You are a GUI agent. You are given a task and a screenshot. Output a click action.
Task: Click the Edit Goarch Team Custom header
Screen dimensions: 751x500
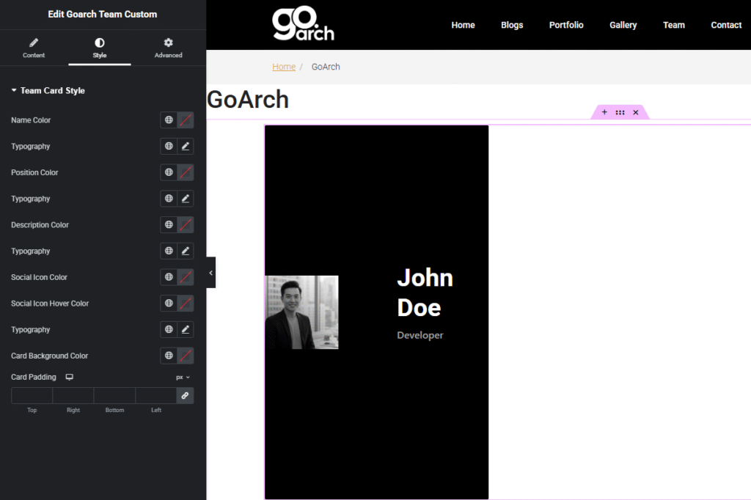coord(103,15)
